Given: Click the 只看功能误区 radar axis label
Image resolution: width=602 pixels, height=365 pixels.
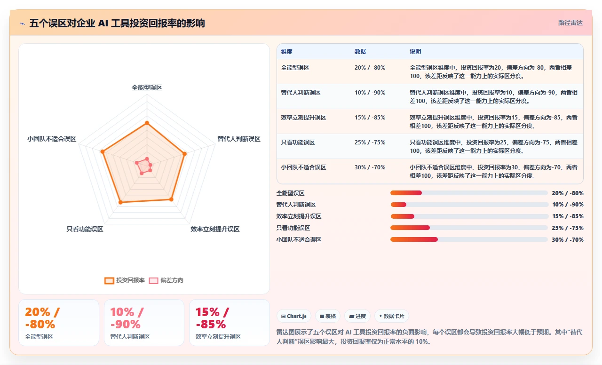Looking at the screenshot, I should coord(85,229).
